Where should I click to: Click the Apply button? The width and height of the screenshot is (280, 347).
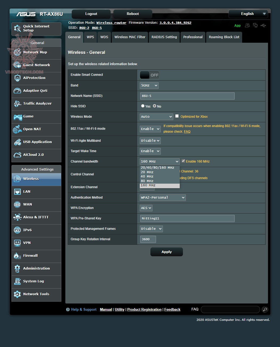pyautogui.click(x=167, y=252)
